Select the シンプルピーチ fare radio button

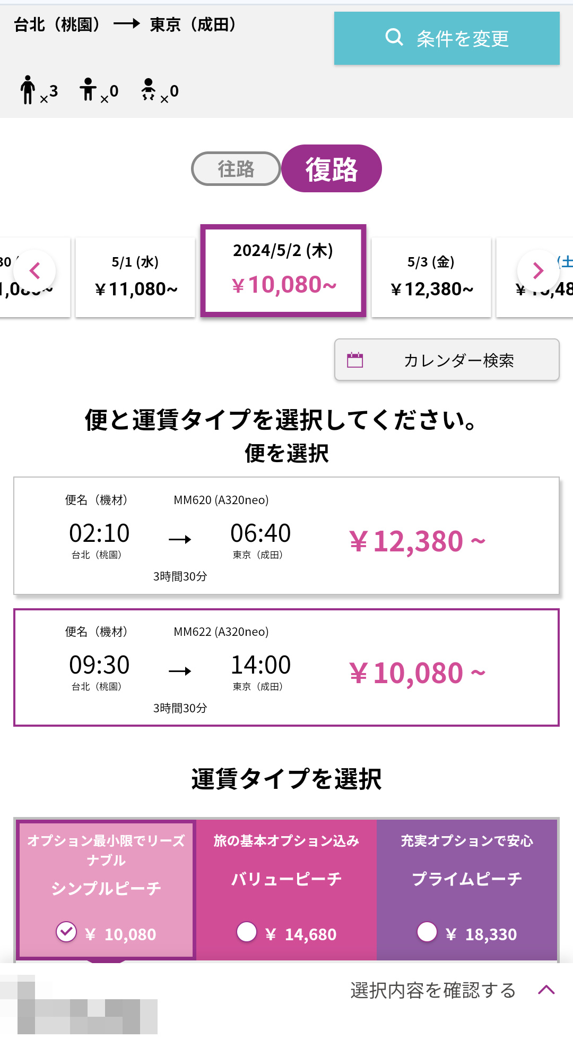[x=66, y=932]
